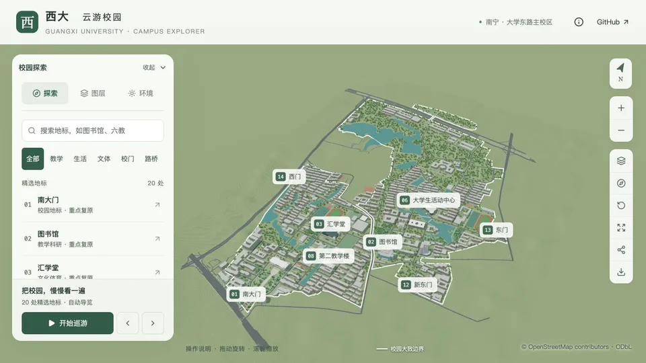646x363 pixels.
Task: Click the 14 西门 map marker
Action: 289,177
